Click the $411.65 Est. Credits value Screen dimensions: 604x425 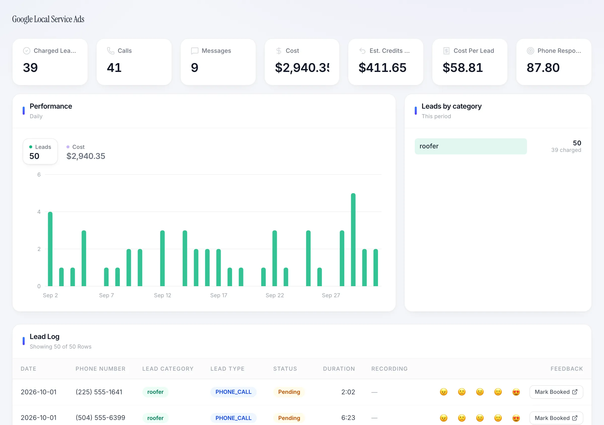click(383, 68)
